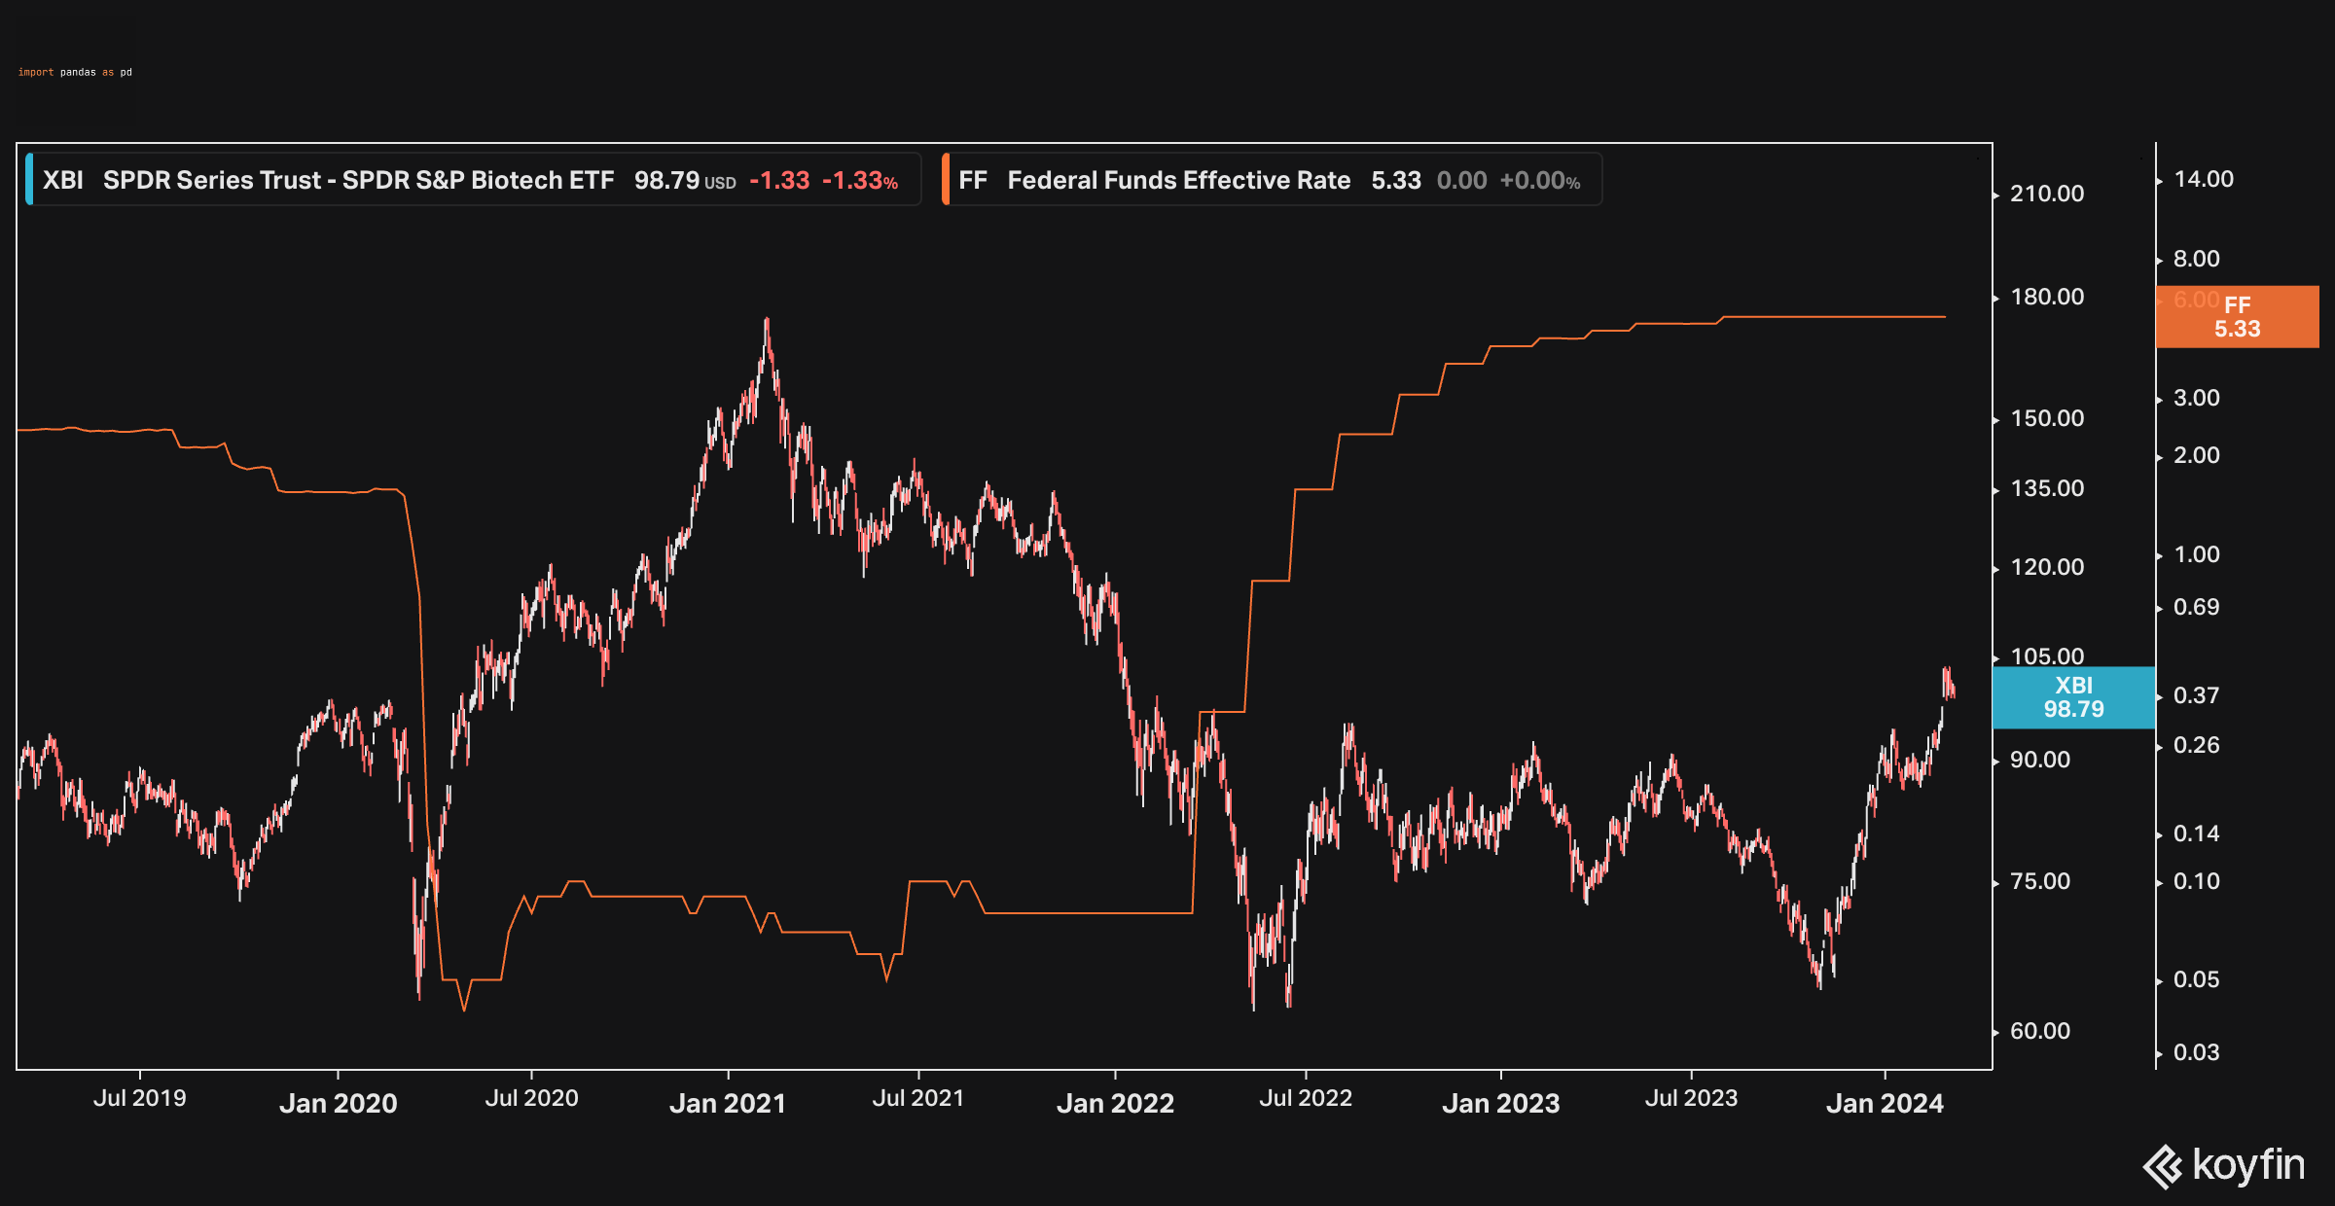Click the 210.00 price axis label
The width and height of the screenshot is (2335, 1206).
[2047, 194]
